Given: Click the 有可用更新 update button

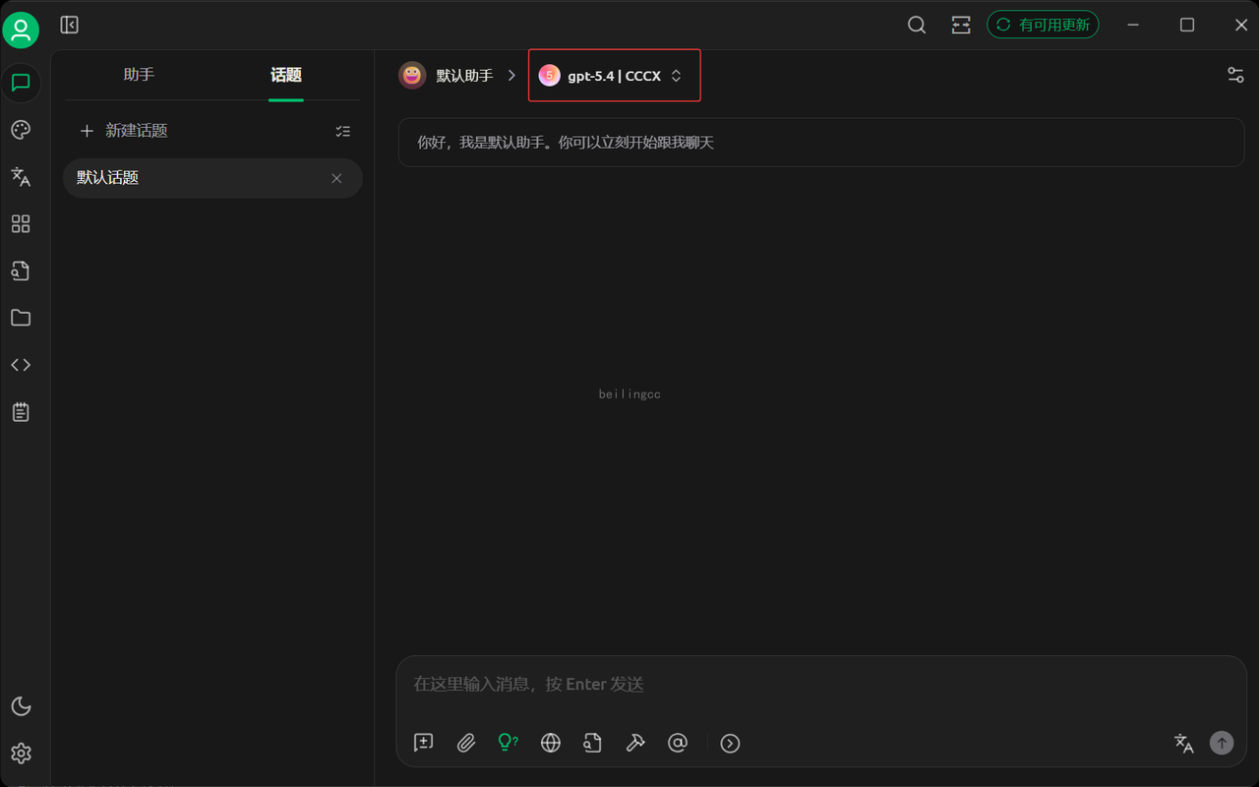Looking at the screenshot, I should pos(1043,25).
